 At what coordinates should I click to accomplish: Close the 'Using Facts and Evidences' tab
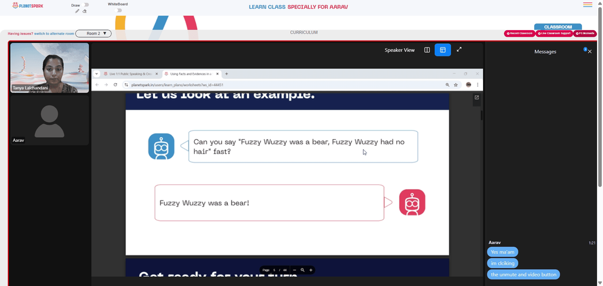217,73
